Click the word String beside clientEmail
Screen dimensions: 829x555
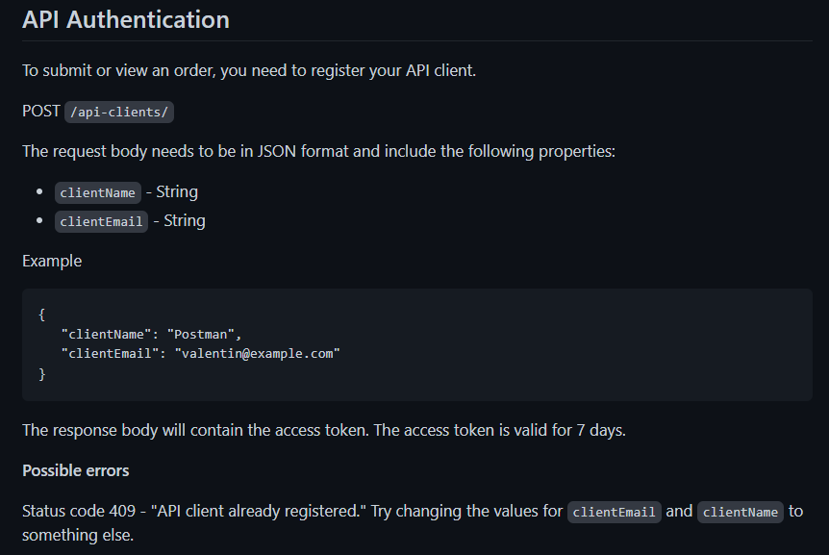[185, 220]
